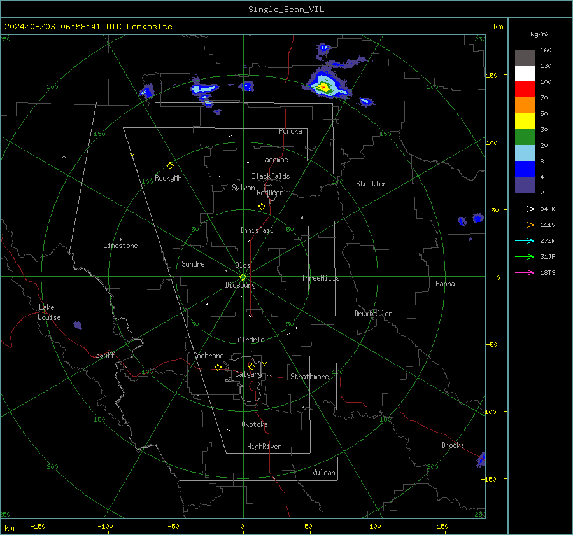Image resolution: width=573 pixels, height=535 pixels.
Task: Click the Blackfalds label
Action: (271, 176)
